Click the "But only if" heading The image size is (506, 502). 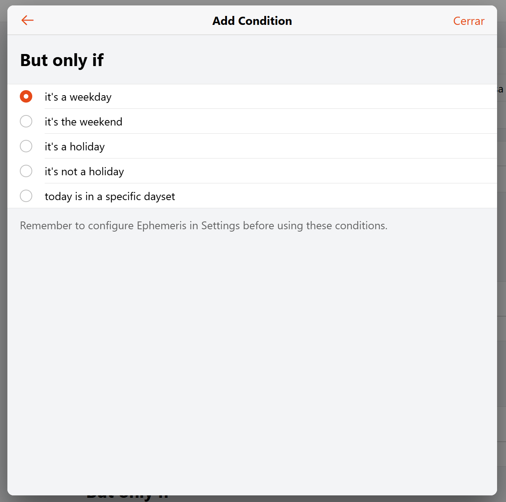coord(62,60)
